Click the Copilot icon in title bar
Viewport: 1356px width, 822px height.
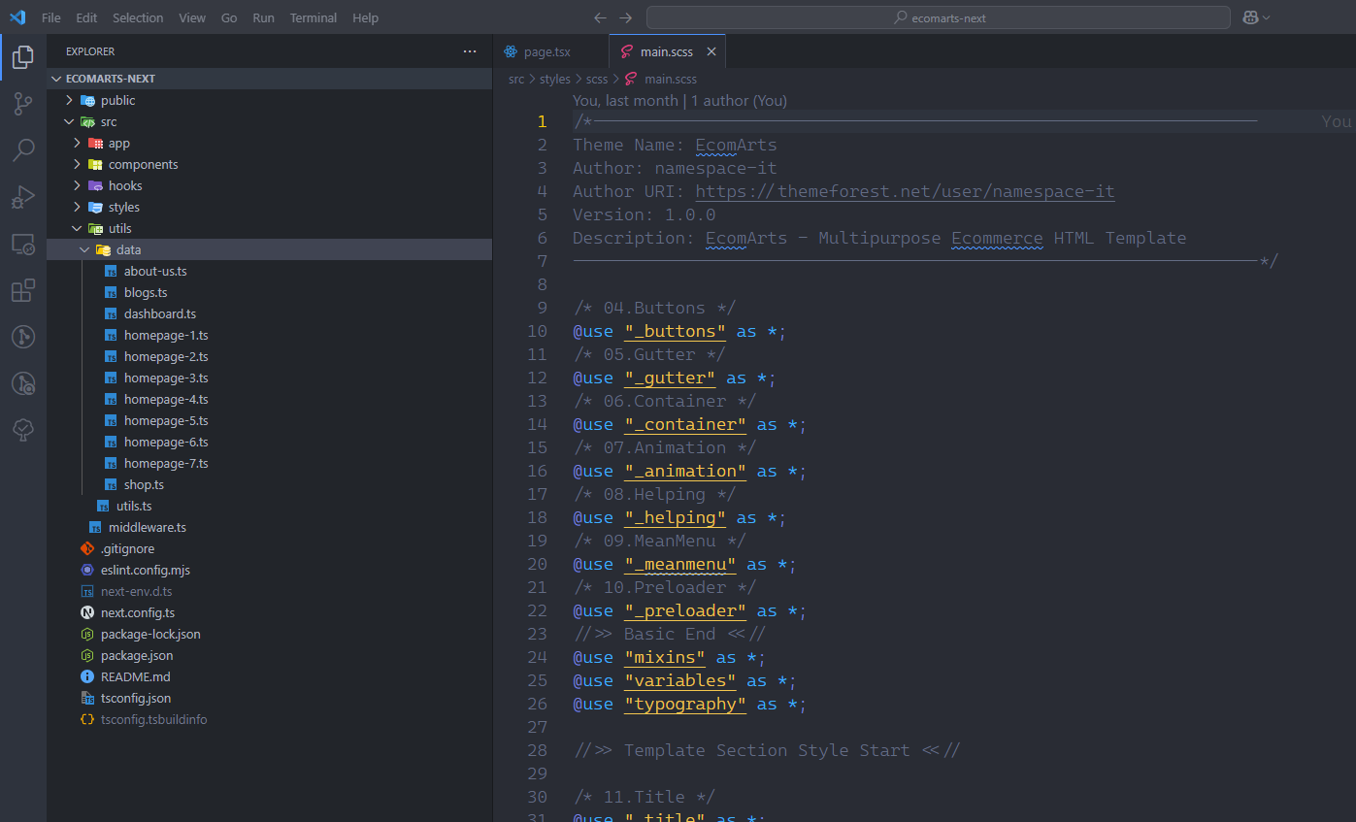1251,17
